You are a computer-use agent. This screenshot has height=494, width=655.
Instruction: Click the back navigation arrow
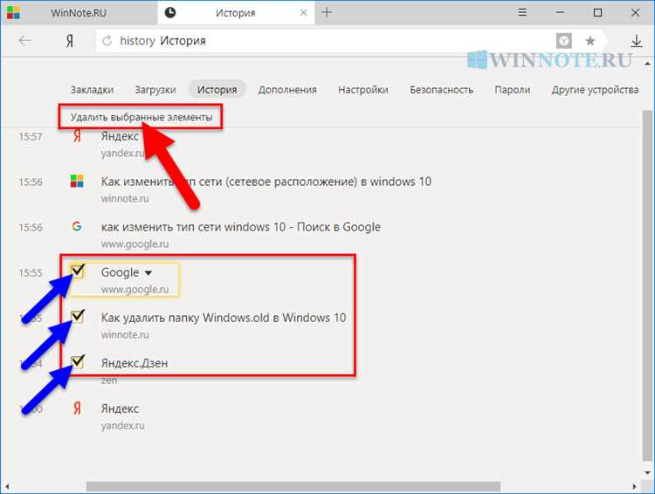25,41
